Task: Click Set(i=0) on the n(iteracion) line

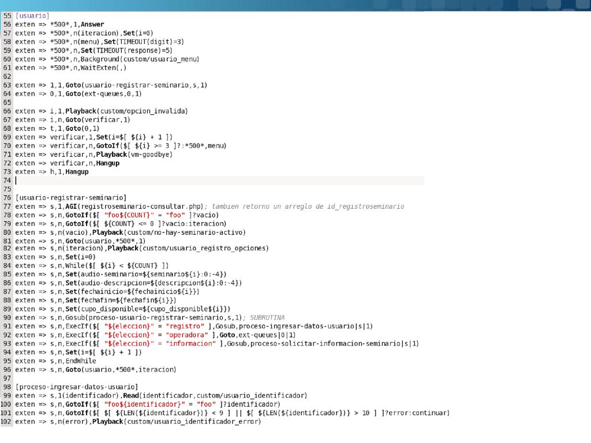Action: point(138,33)
